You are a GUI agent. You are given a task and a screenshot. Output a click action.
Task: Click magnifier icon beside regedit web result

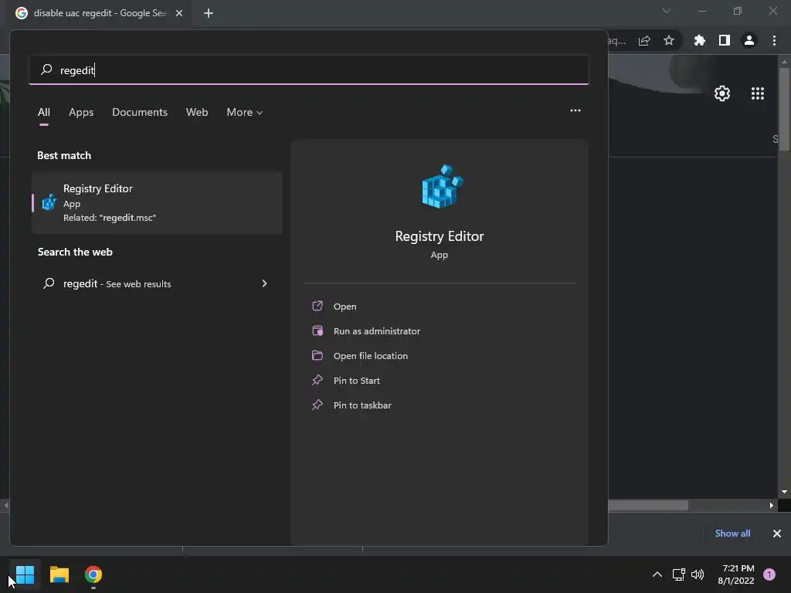49,283
